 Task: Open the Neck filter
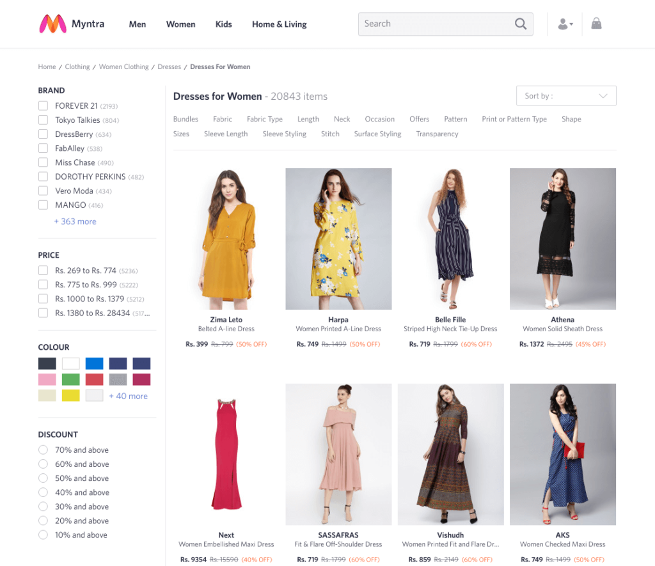[342, 119]
